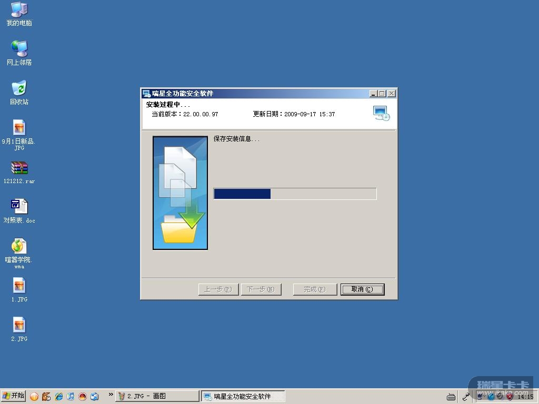Click the disabled 下一步(N) button
Screen dimensions: 539x404
261,289
